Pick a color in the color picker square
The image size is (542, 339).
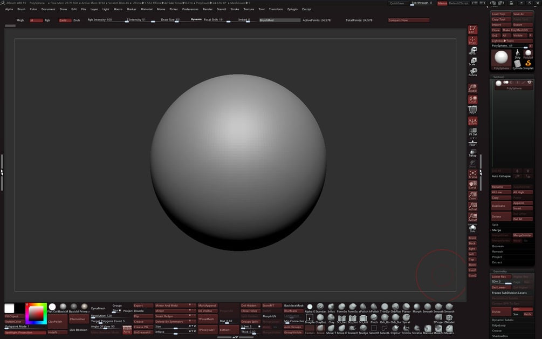point(36,314)
